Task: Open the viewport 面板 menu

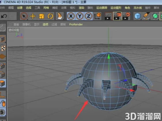Action: tap(63, 24)
